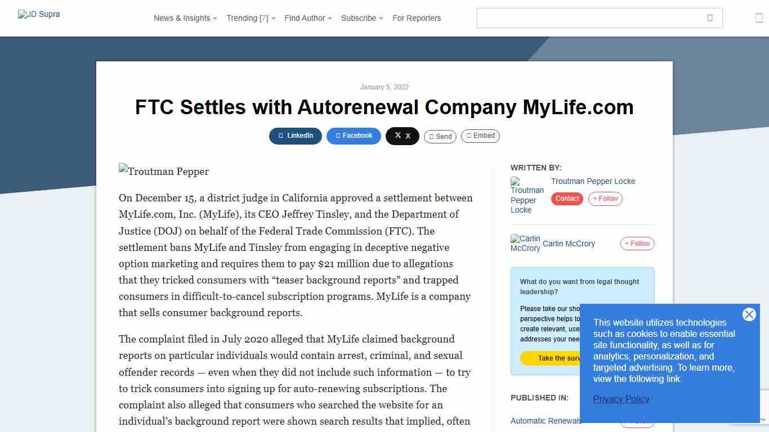Post the article to X

[402, 136]
